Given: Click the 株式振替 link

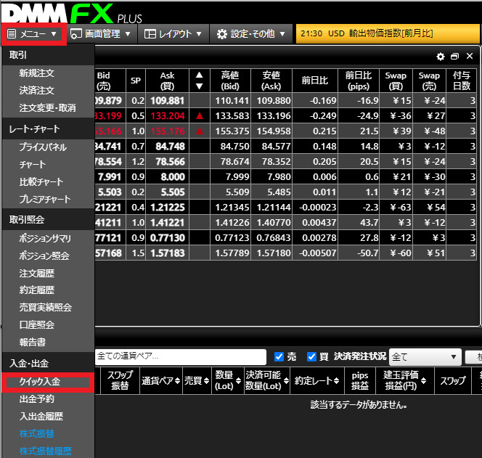Looking at the screenshot, I should [37, 434].
